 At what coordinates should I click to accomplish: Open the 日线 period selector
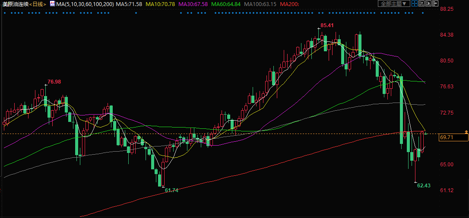point(38,4)
